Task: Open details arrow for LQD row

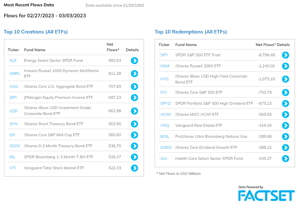Action: (x=134, y=111)
